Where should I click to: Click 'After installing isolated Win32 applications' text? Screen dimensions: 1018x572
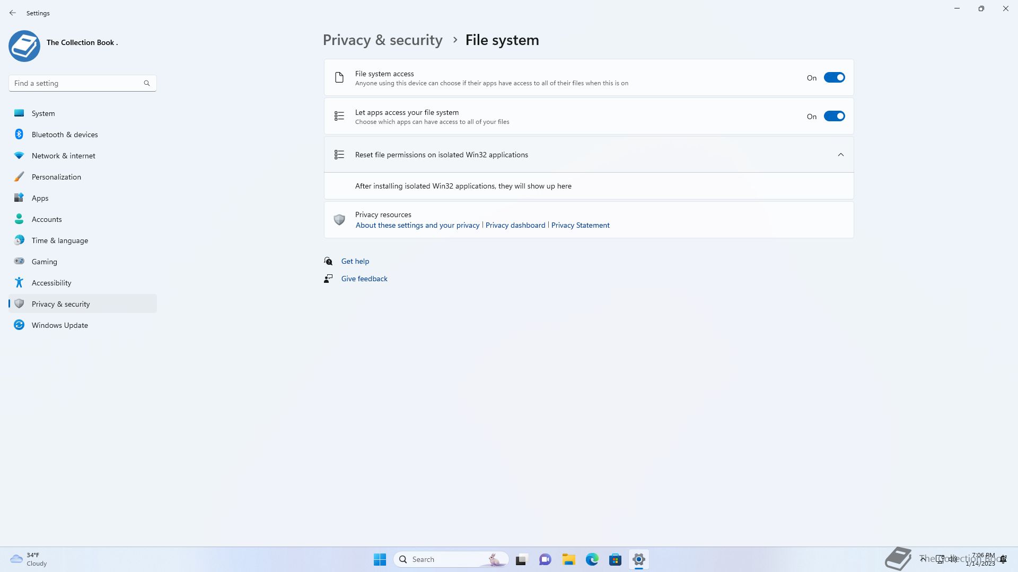(x=463, y=186)
